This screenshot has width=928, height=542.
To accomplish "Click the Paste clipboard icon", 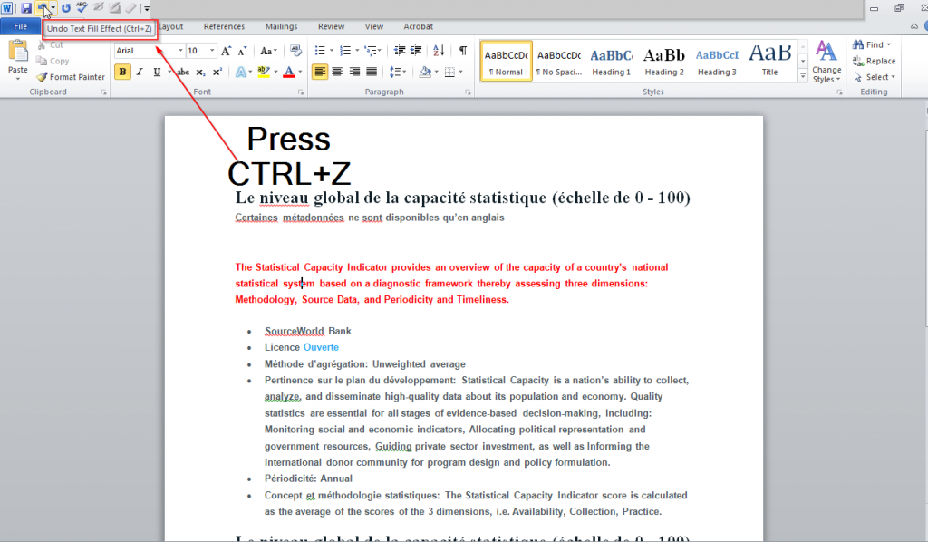I will point(18,52).
